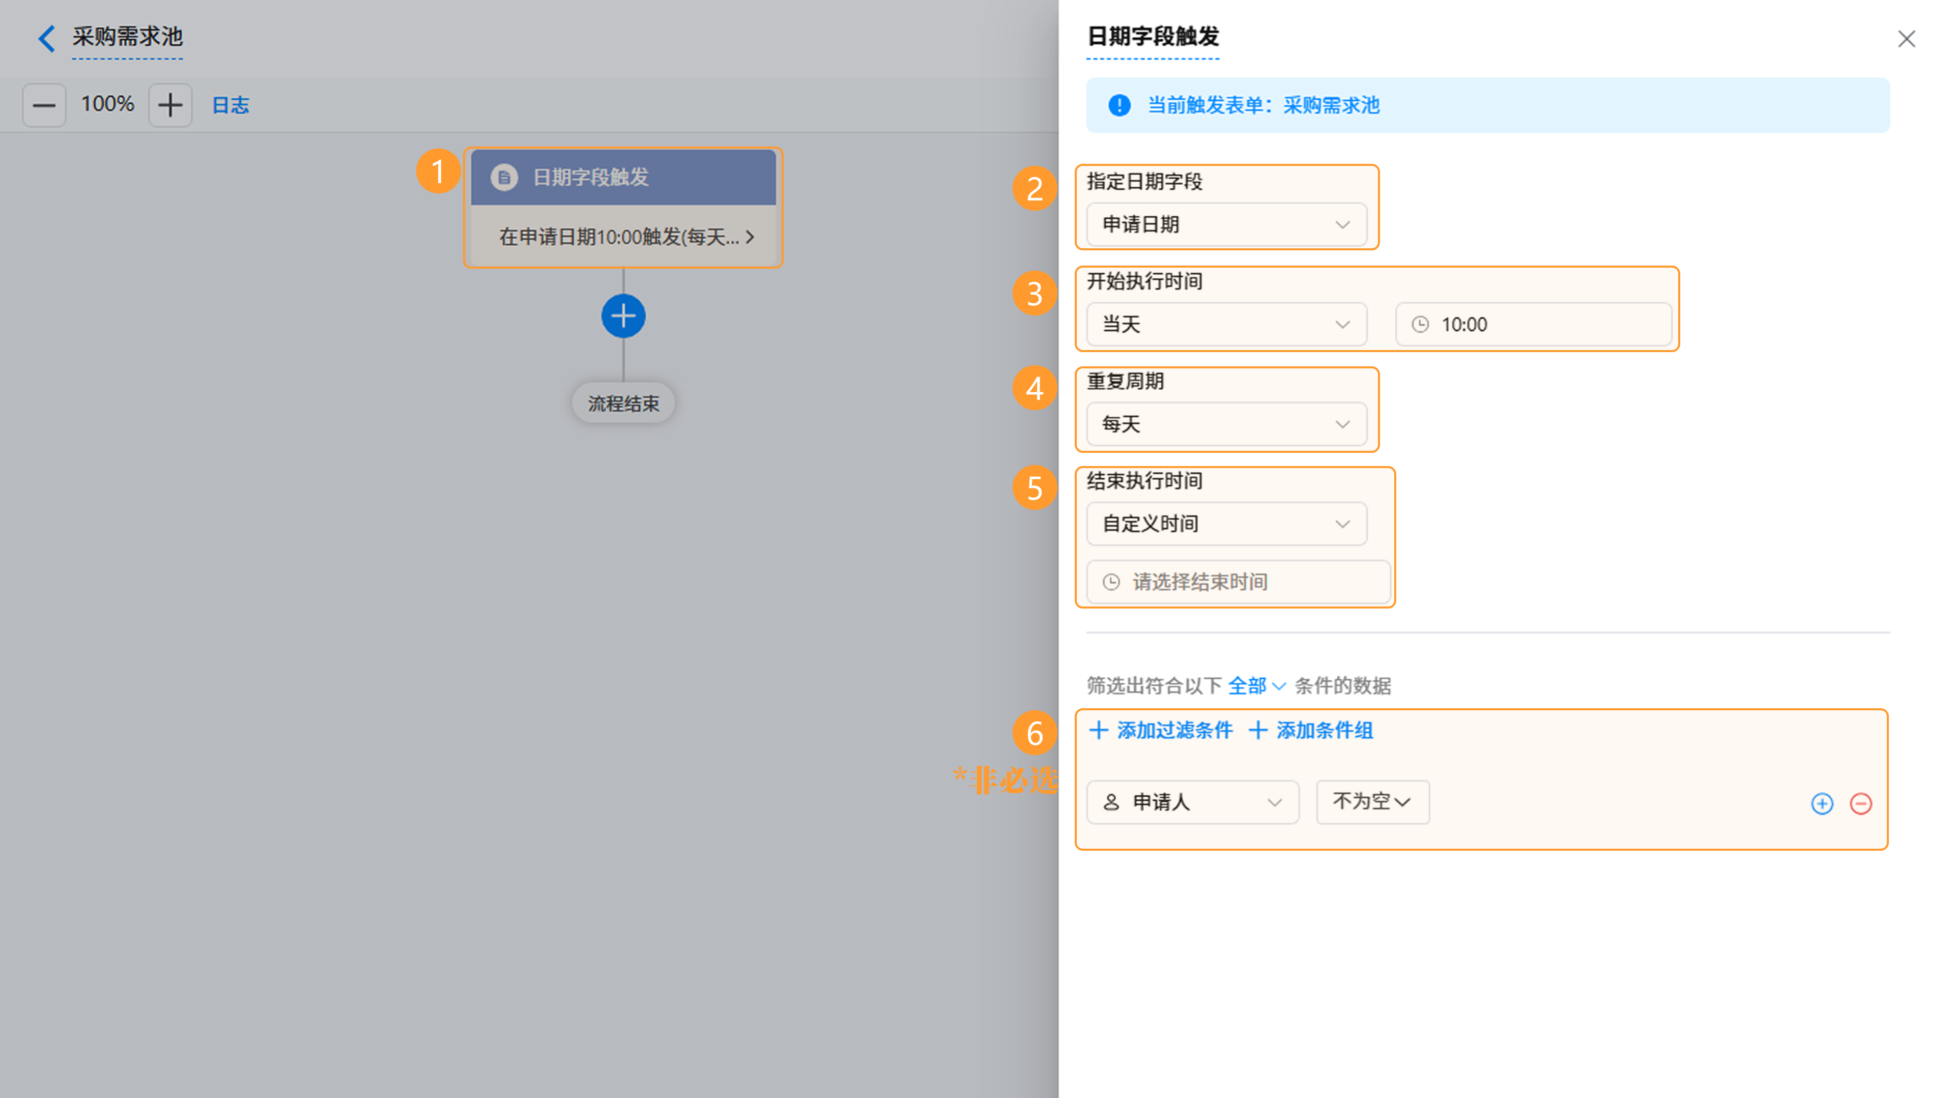Click the 请选择结束时间 input field
Screen dimensions: 1954x1098
click(x=1239, y=582)
